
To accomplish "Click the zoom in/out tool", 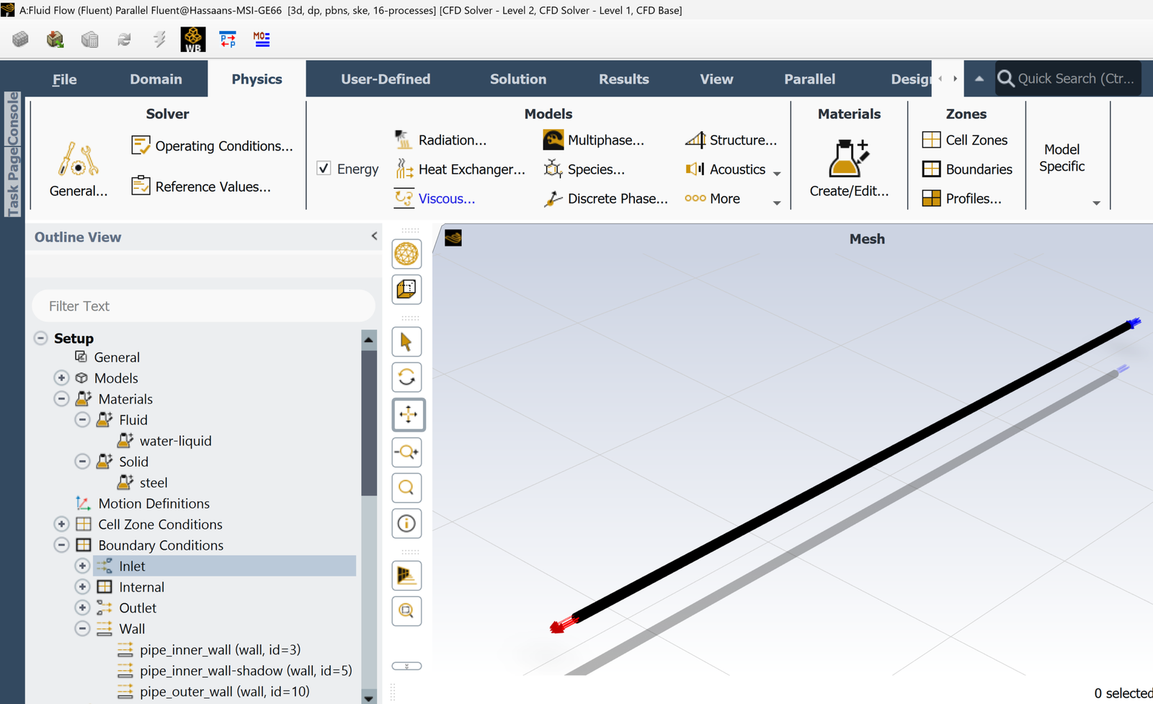I will (x=406, y=452).
